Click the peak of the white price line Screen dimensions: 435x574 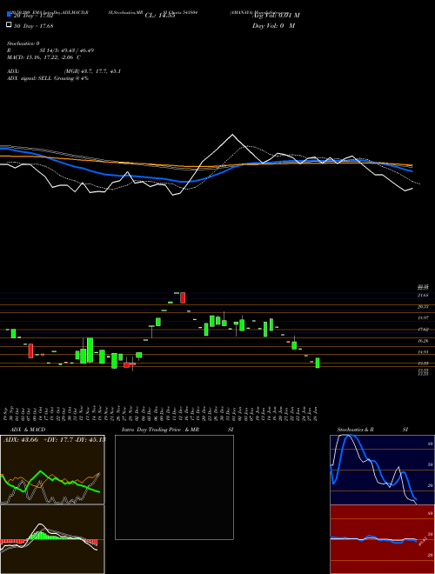coord(232,135)
